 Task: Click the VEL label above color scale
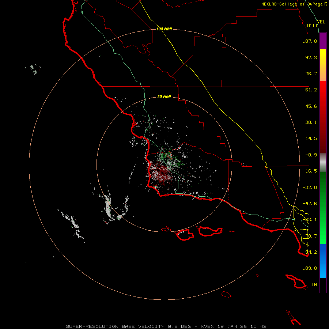coord(321,22)
